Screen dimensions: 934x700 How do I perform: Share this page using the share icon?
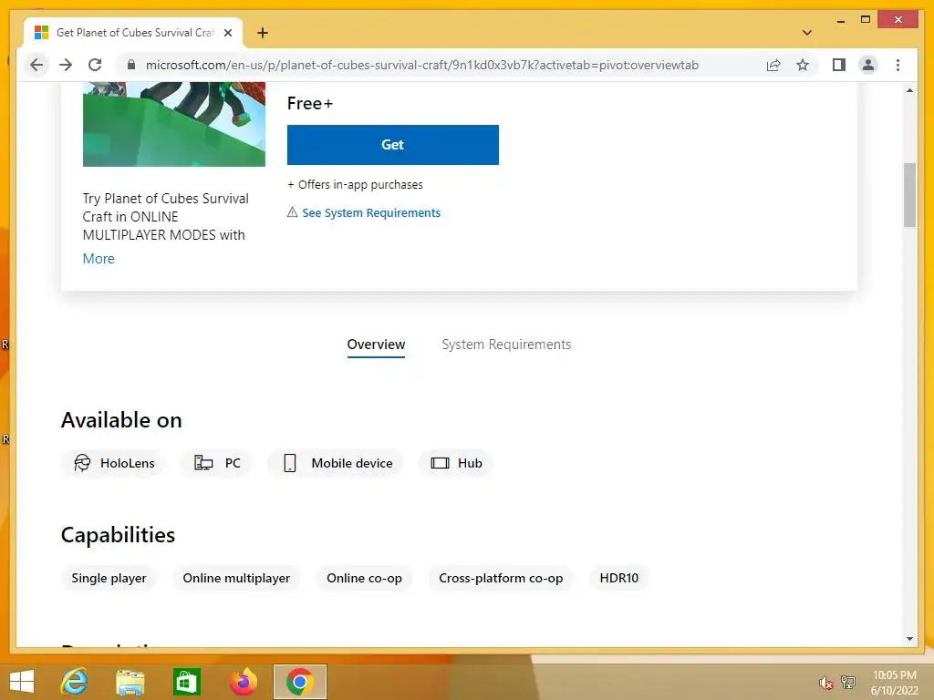pos(773,65)
